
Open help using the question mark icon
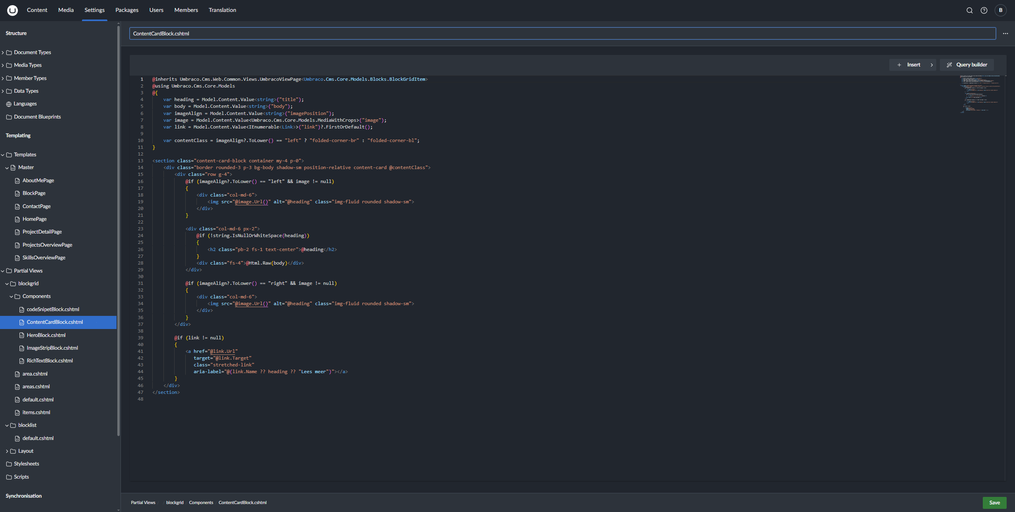coord(984,10)
